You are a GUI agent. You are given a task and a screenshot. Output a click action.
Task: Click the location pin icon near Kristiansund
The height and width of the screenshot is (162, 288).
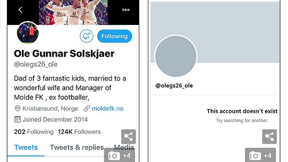tap(17, 108)
